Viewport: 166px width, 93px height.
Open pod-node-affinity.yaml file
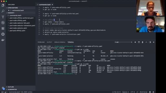click(18, 20)
